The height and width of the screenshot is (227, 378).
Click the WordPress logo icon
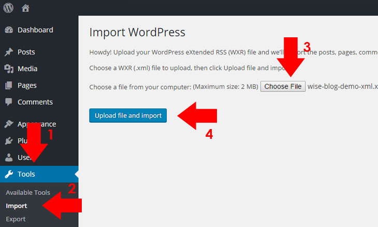point(8,8)
